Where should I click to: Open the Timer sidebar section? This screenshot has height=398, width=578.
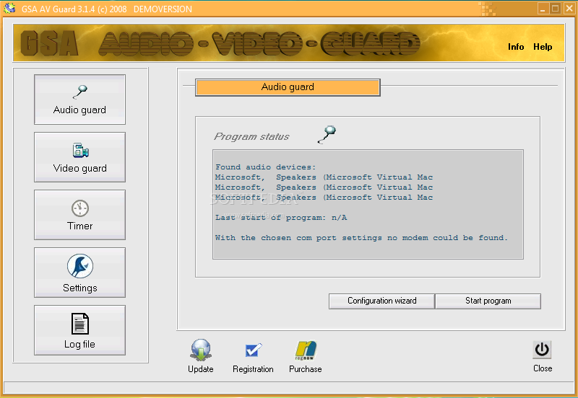(79, 215)
